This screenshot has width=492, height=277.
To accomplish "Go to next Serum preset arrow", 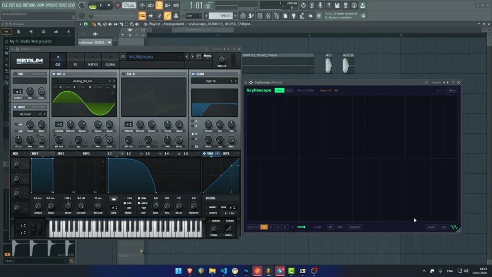I will click(x=192, y=57).
